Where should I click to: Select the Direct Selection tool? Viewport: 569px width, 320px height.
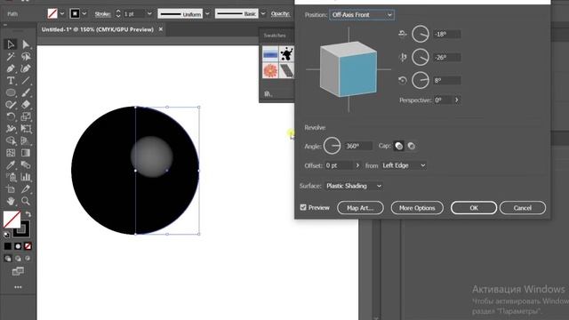[26, 44]
